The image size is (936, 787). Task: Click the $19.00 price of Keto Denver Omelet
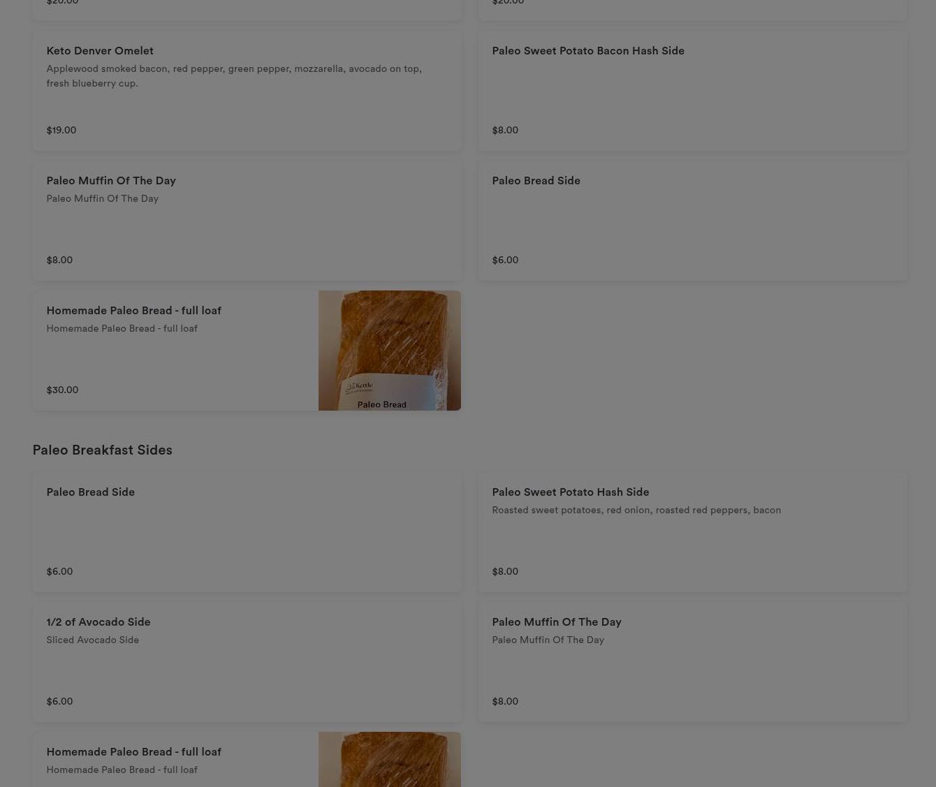[x=61, y=130]
